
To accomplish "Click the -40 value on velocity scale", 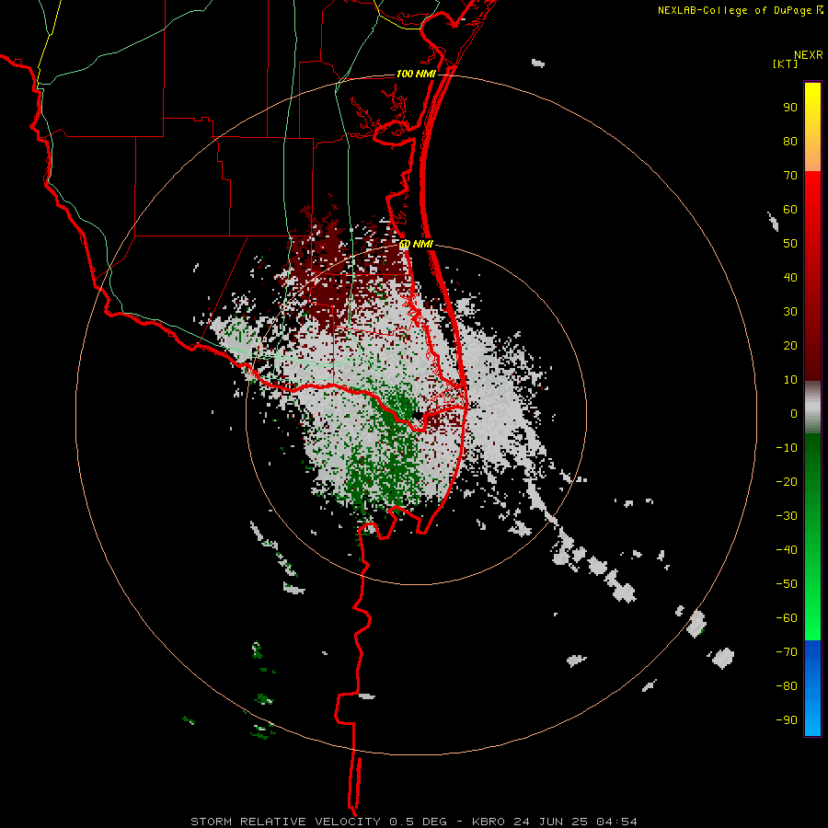I will click(x=787, y=550).
